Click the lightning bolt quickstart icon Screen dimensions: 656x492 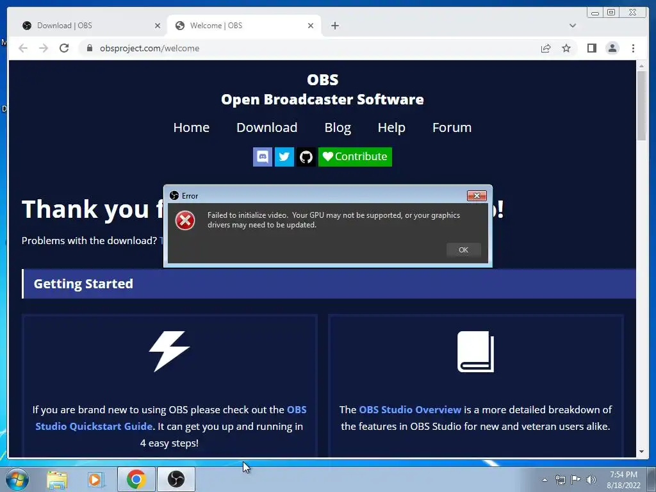(169, 352)
